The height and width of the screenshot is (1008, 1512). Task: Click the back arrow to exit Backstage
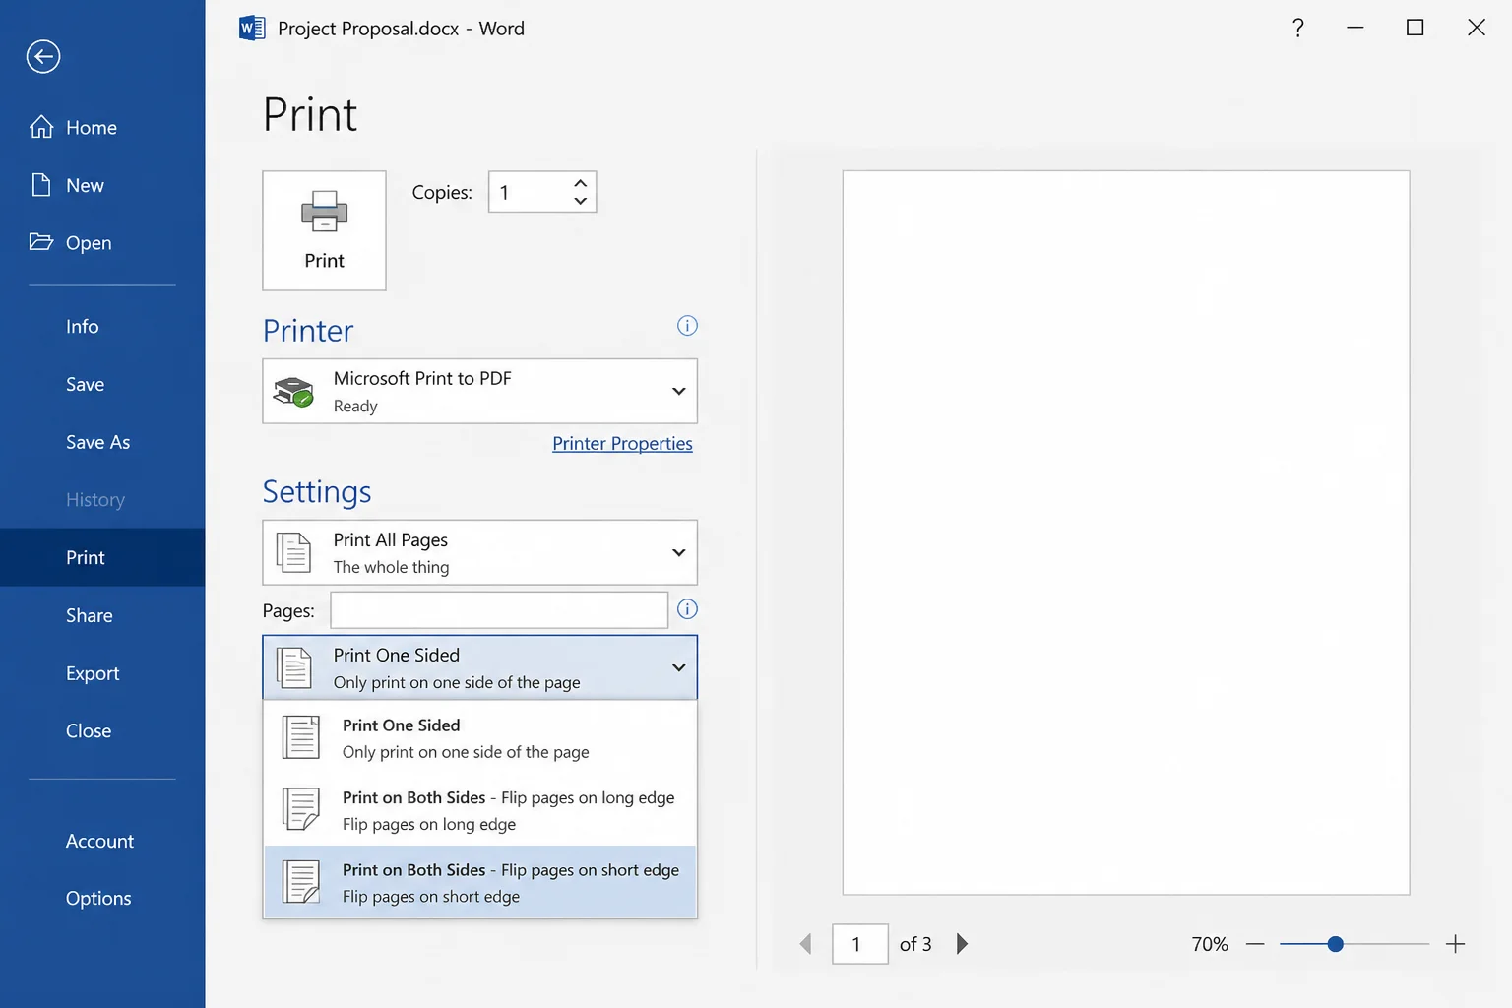[43, 56]
